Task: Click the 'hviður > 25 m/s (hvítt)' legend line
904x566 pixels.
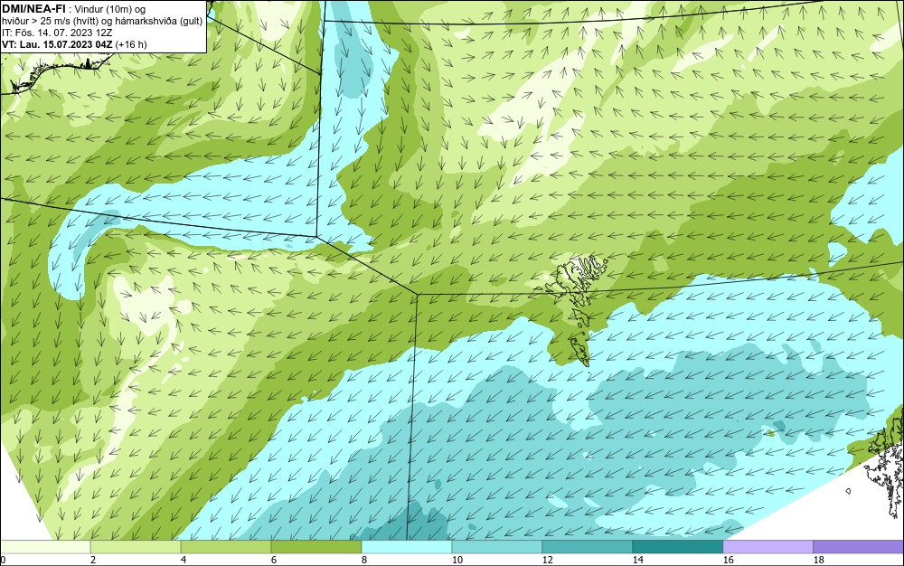Action: click(x=102, y=22)
